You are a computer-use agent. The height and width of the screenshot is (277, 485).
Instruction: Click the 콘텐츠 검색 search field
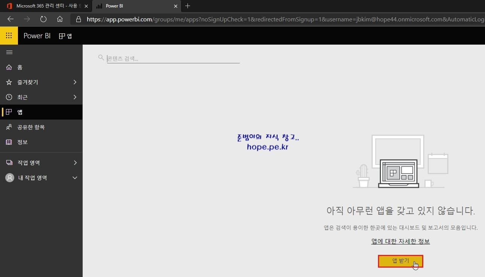click(173, 58)
